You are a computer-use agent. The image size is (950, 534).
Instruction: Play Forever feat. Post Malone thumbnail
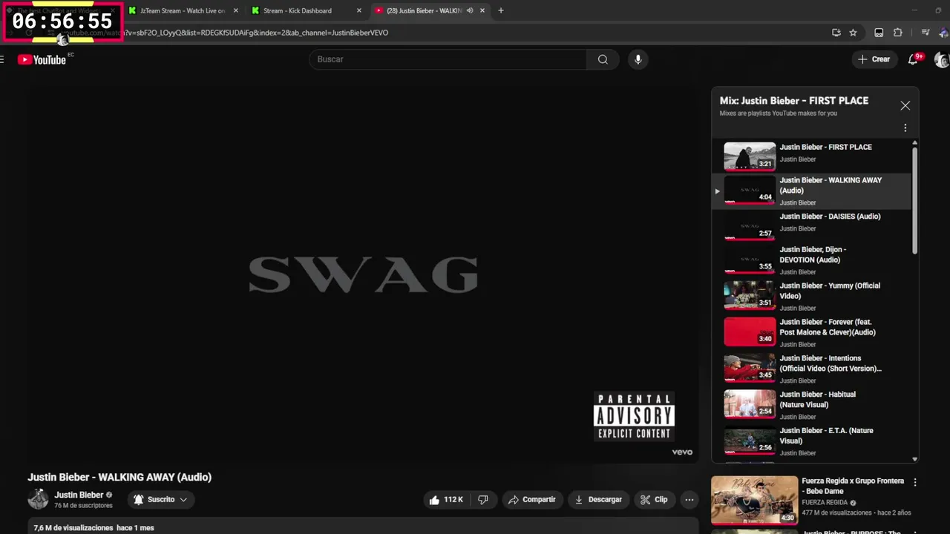[750, 332]
